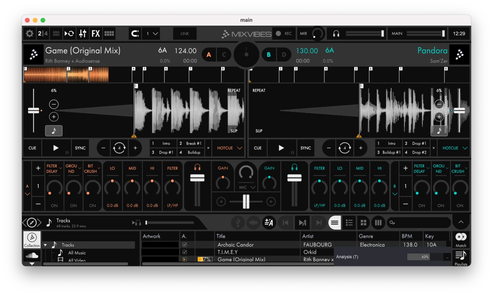Switch browser to columns view
The width and height of the screenshot is (493, 295).
378,223
